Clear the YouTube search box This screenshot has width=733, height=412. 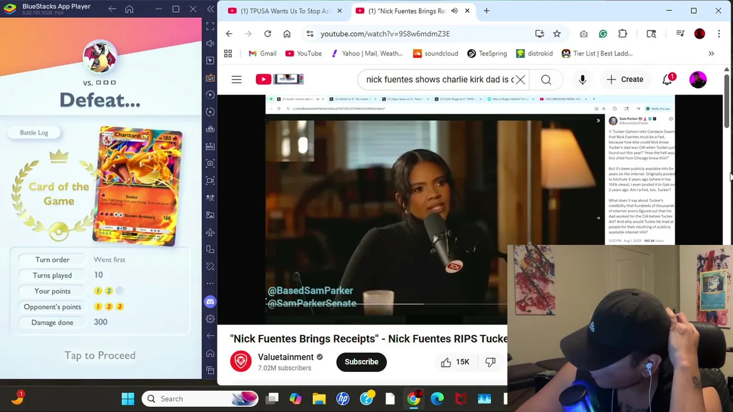pos(520,80)
